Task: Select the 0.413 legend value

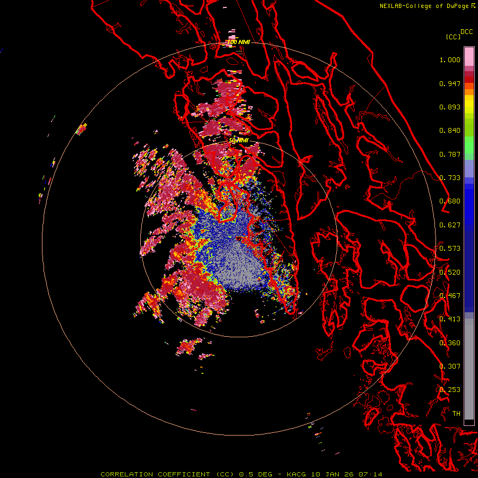Action: 450,319
